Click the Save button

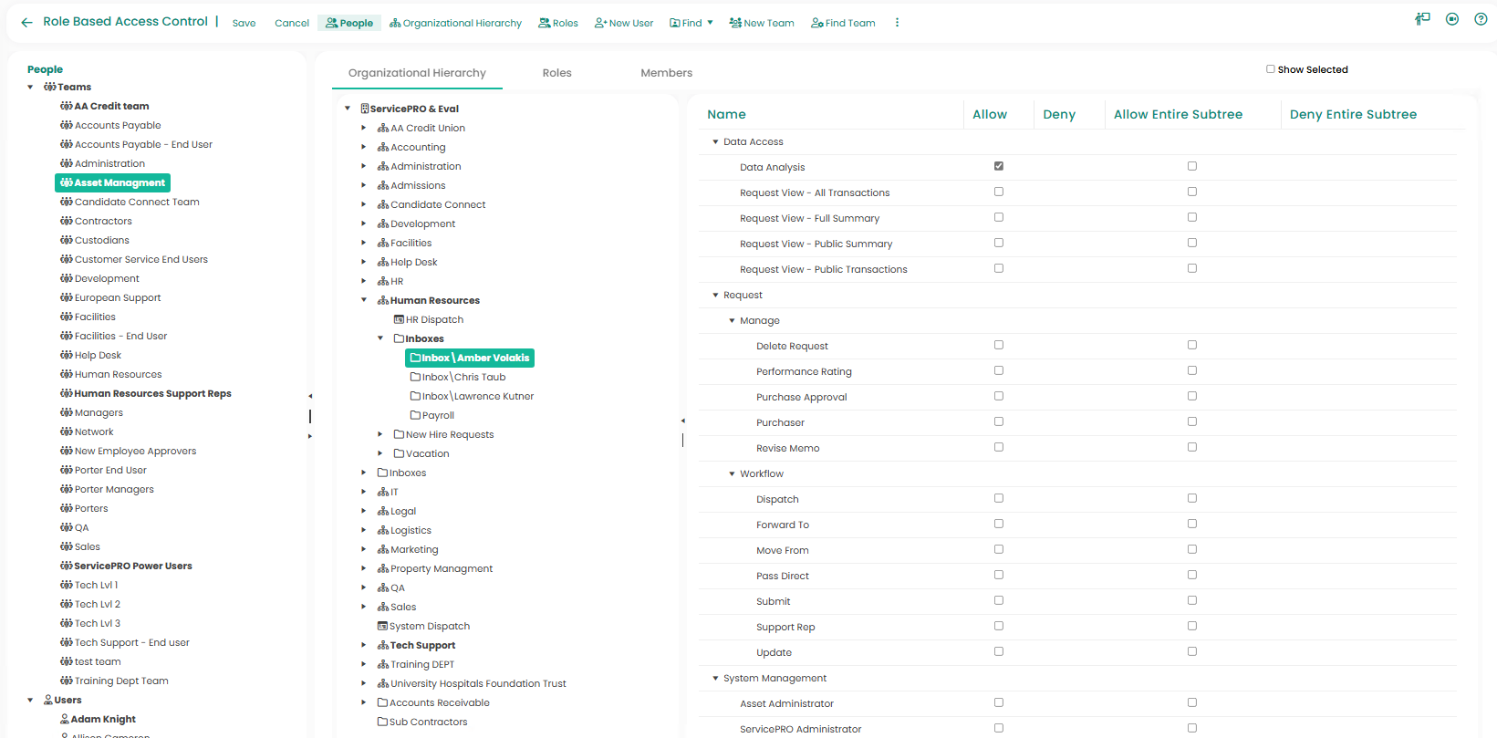click(x=244, y=23)
